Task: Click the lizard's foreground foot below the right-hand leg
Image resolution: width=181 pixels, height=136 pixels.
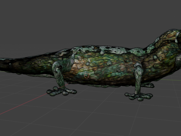Action: coord(139,97)
